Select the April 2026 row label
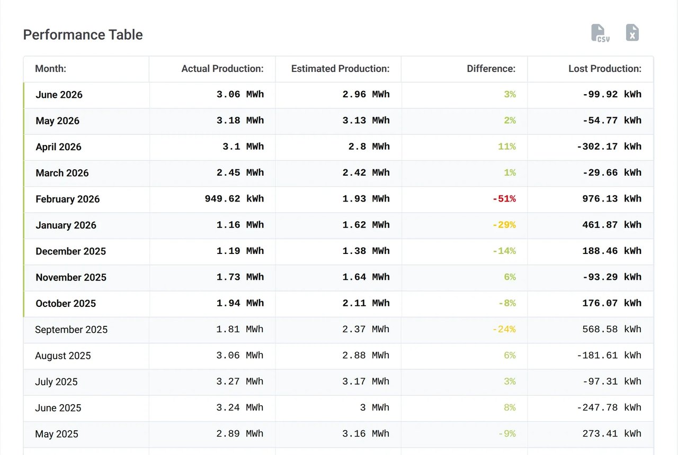Screen dimensions: 678x455 click(58, 147)
